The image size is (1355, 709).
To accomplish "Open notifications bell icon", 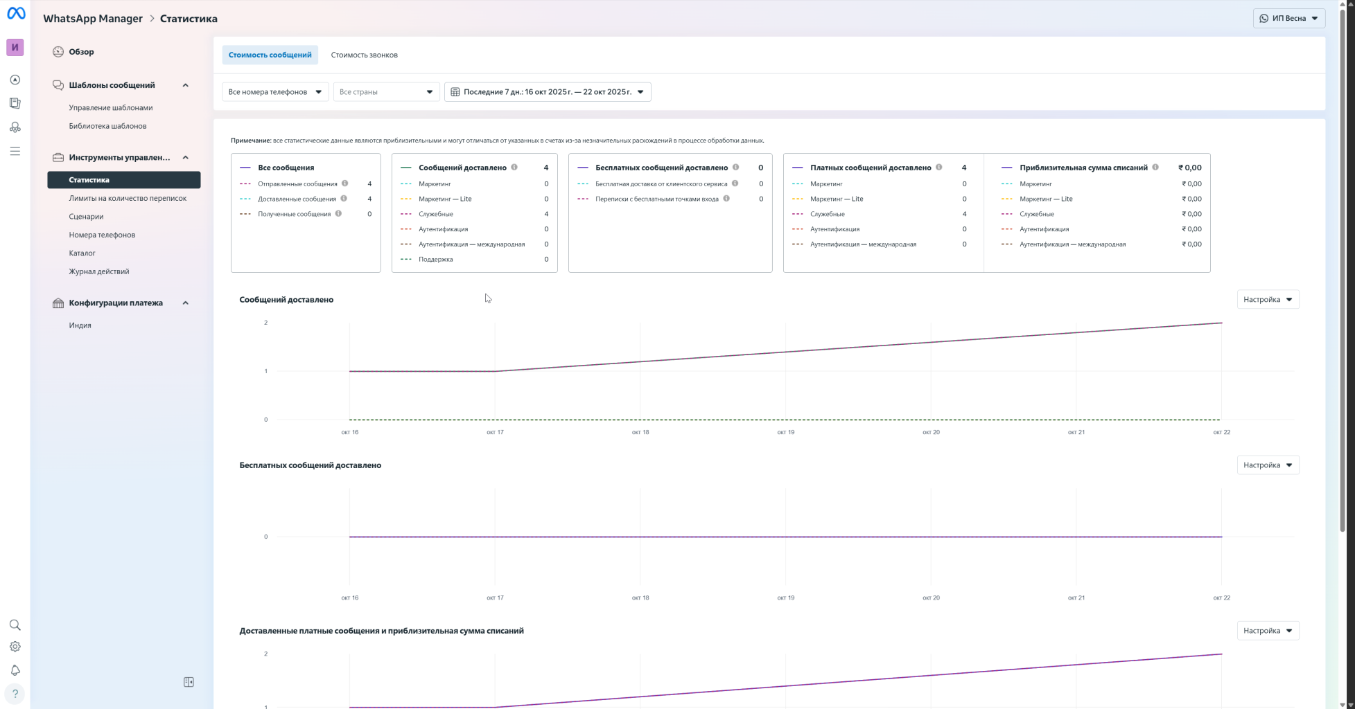I will point(15,670).
